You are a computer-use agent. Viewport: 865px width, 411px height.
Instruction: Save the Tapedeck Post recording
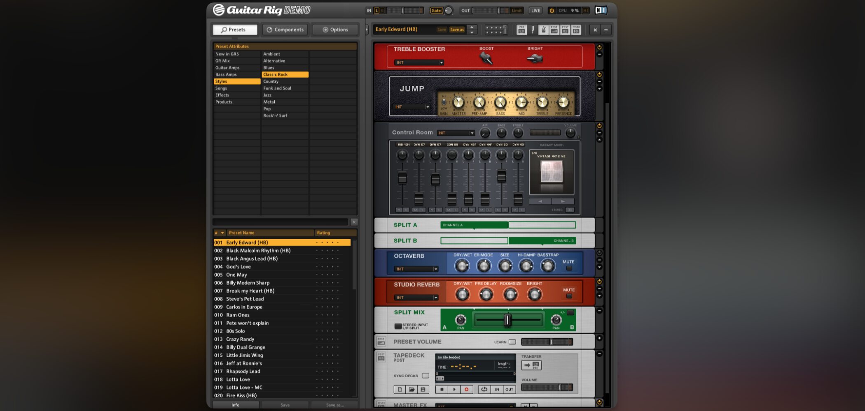(x=423, y=389)
